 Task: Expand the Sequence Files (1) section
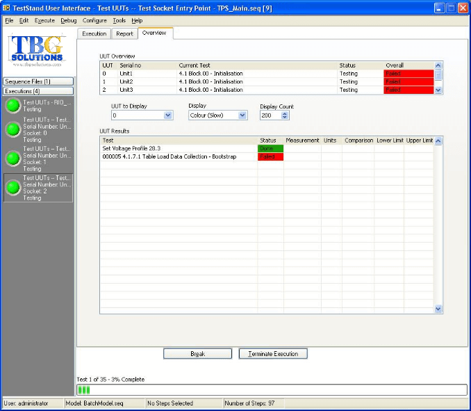(38, 81)
